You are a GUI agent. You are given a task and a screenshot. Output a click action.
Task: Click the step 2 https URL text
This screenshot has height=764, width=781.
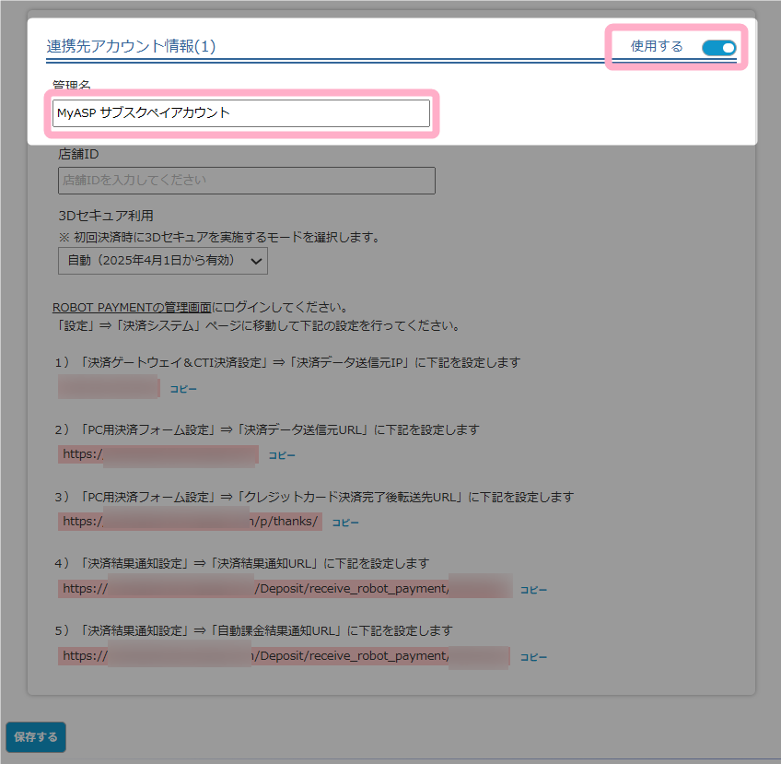click(x=157, y=454)
